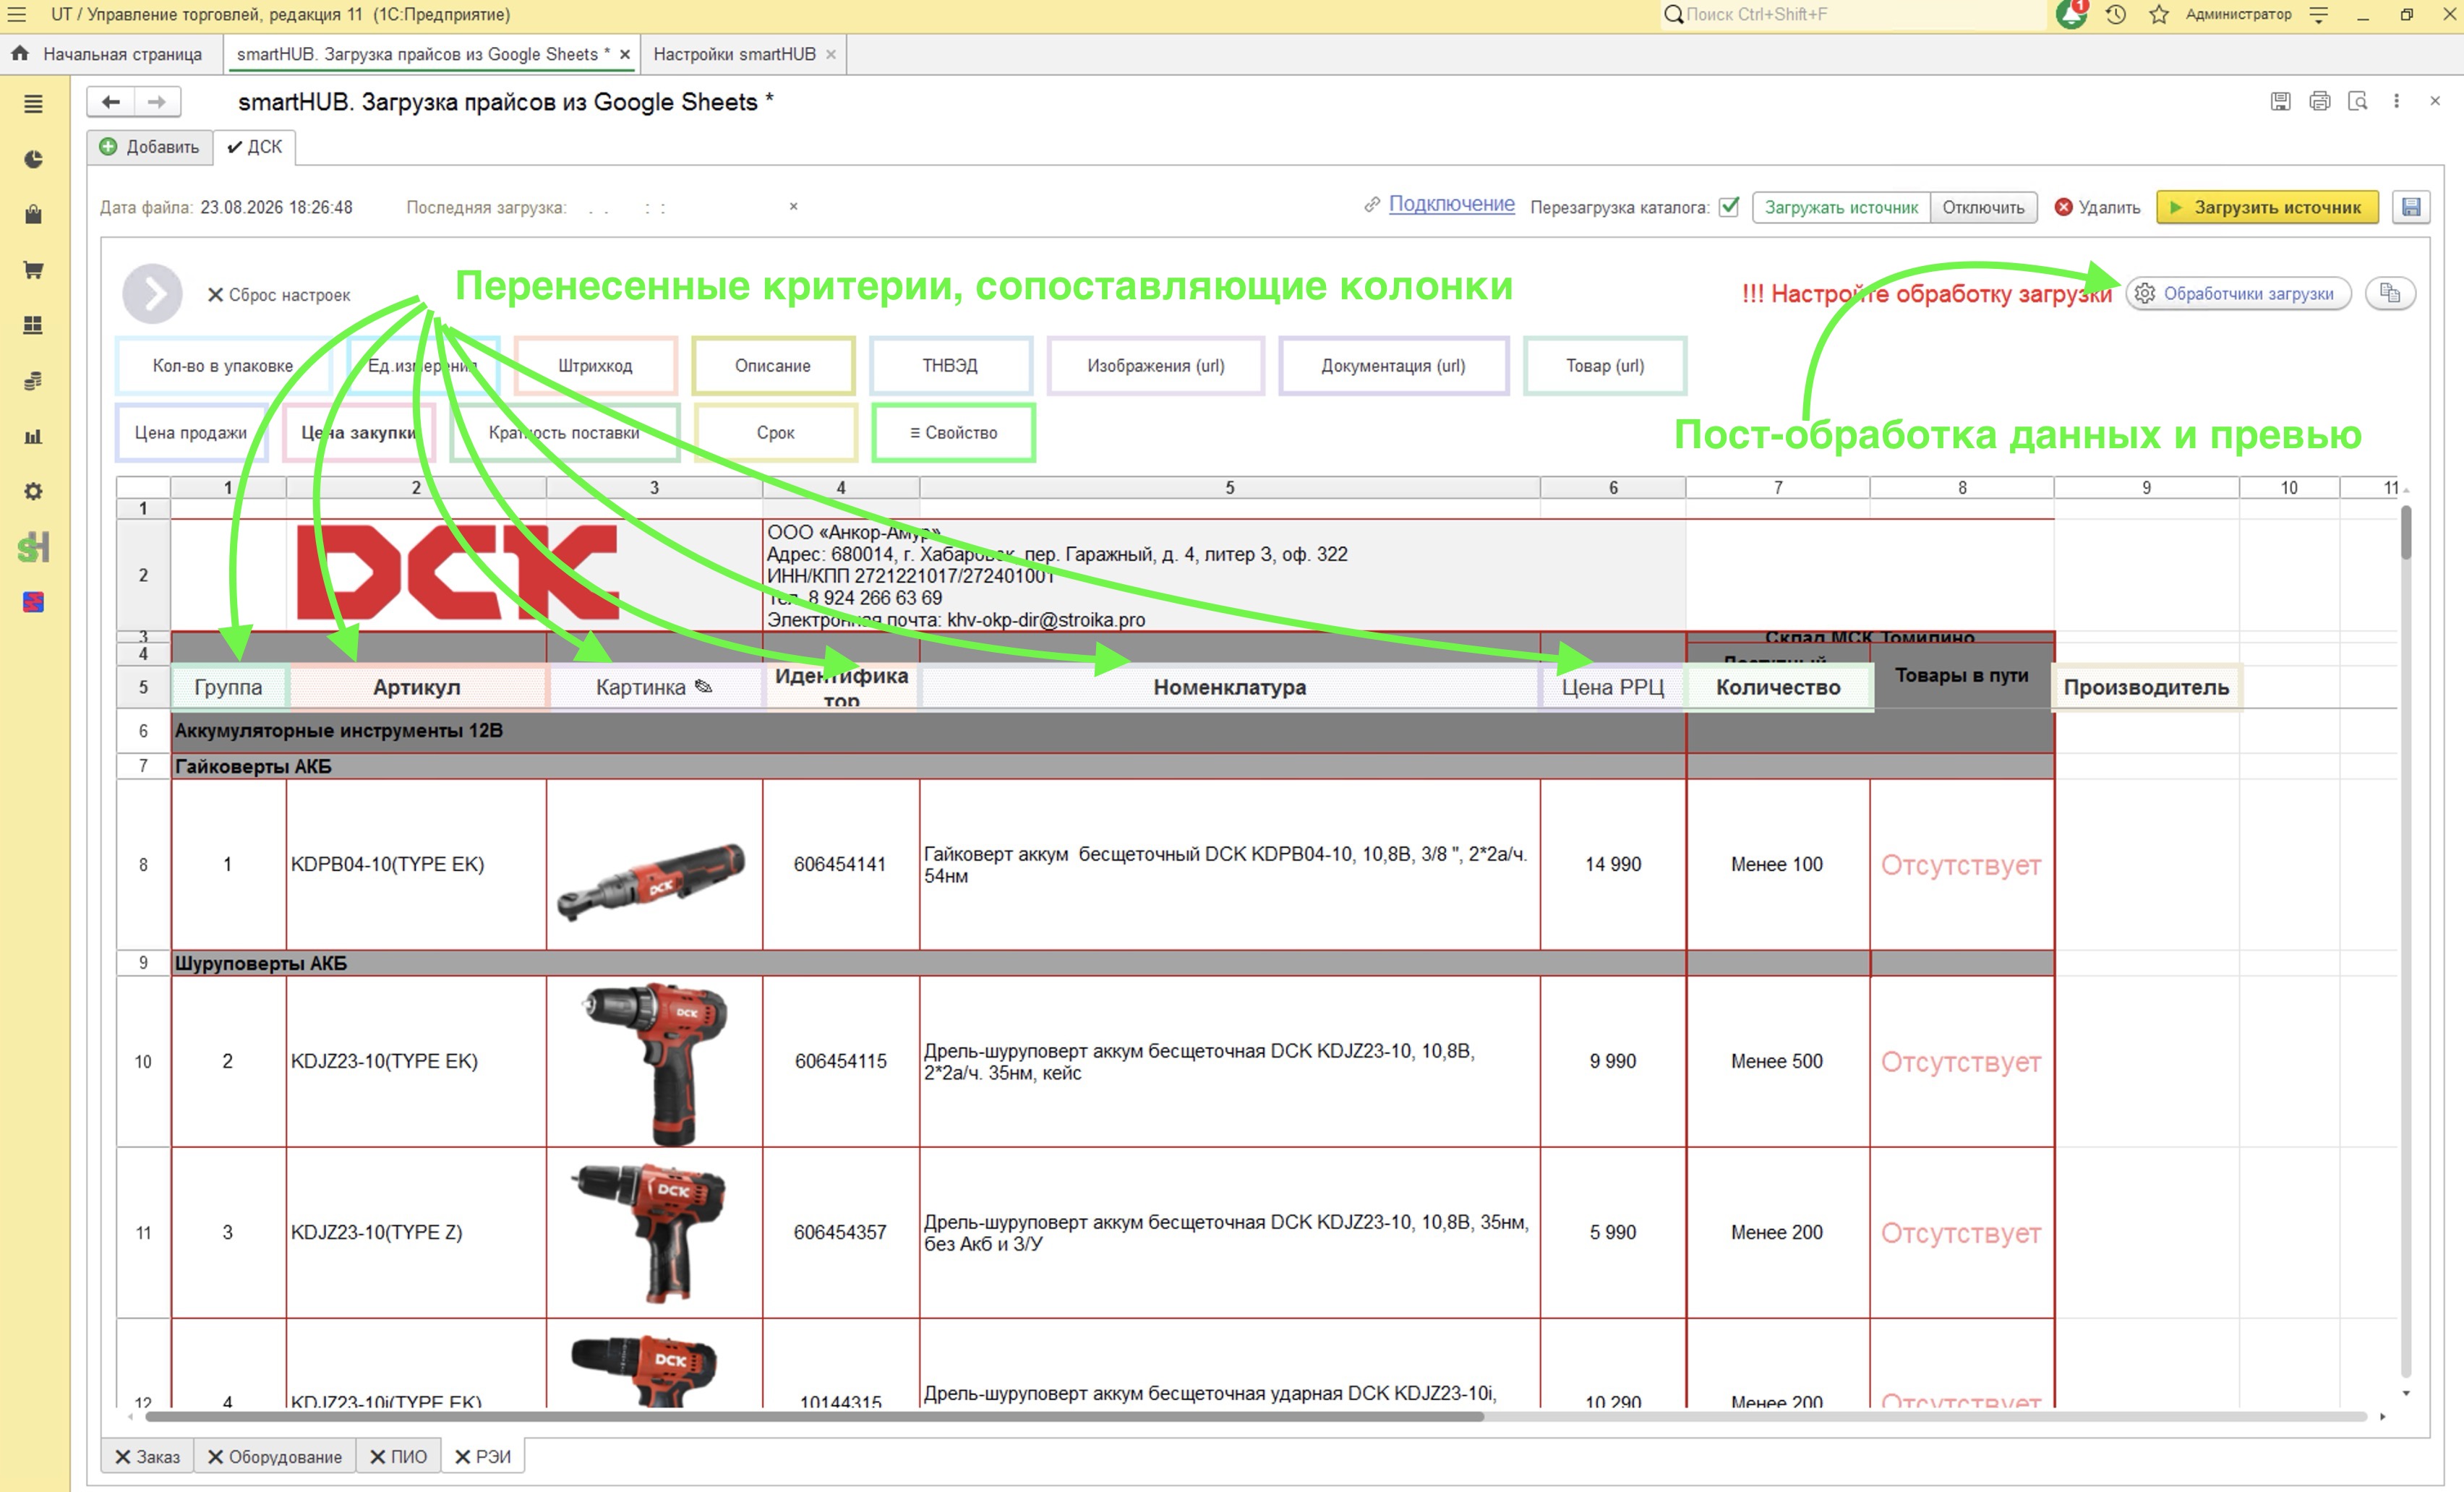Image resolution: width=2464 pixels, height=1492 pixels.
Task: Click Сброс настроек
Action: point(279,295)
